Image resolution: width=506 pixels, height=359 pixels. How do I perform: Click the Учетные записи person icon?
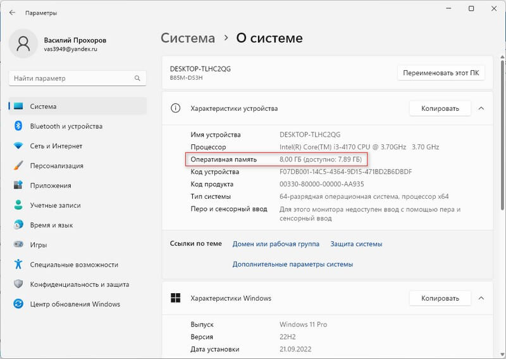click(x=18, y=205)
